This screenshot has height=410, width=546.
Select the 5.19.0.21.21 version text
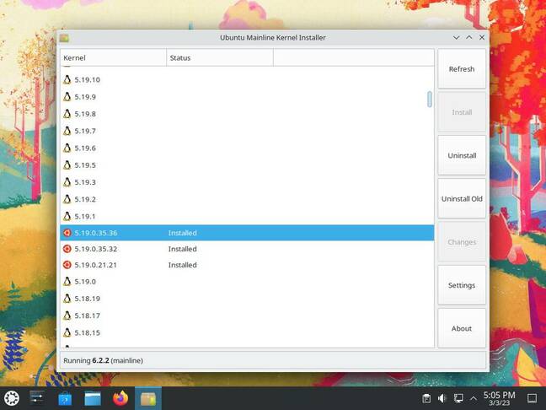click(x=95, y=265)
